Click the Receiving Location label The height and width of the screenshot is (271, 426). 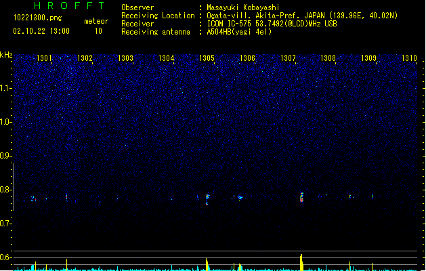158,16
